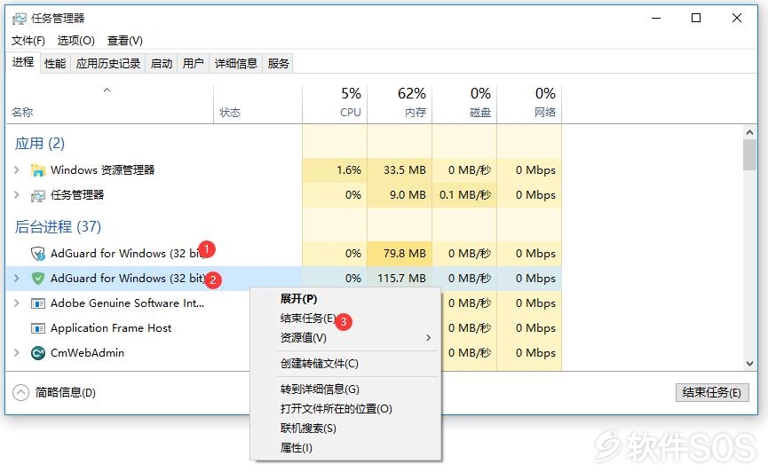
Task: Sort by the 内存 column header
Action: coord(400,103)
